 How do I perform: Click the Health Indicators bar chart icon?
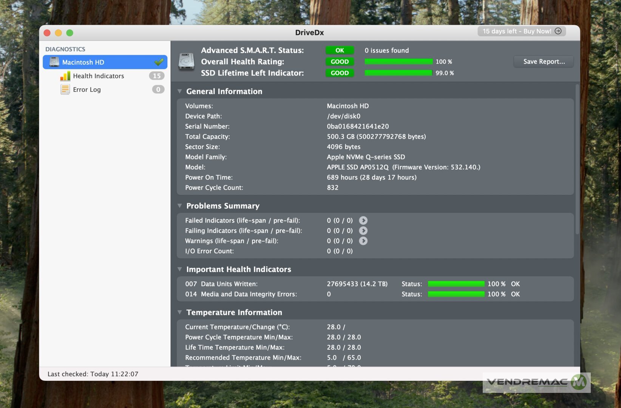point(65,76)
